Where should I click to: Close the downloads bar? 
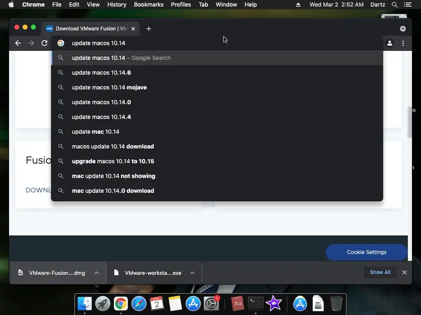[405, 272]
